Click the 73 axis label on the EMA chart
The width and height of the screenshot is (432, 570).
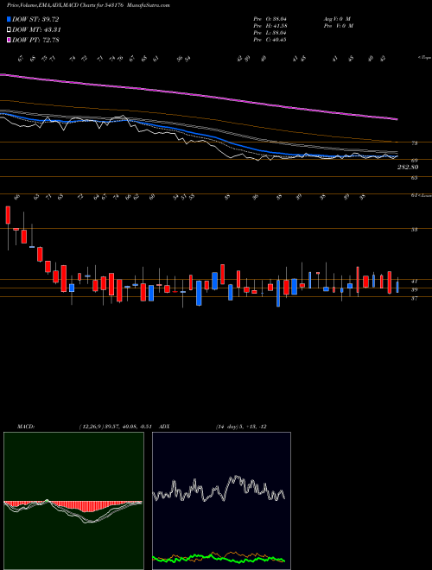coord(414,143)
